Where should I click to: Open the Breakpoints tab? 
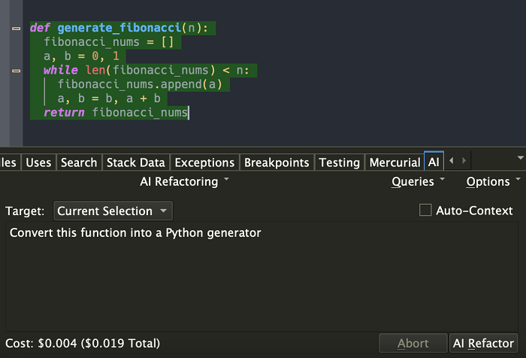pos(277,162)
